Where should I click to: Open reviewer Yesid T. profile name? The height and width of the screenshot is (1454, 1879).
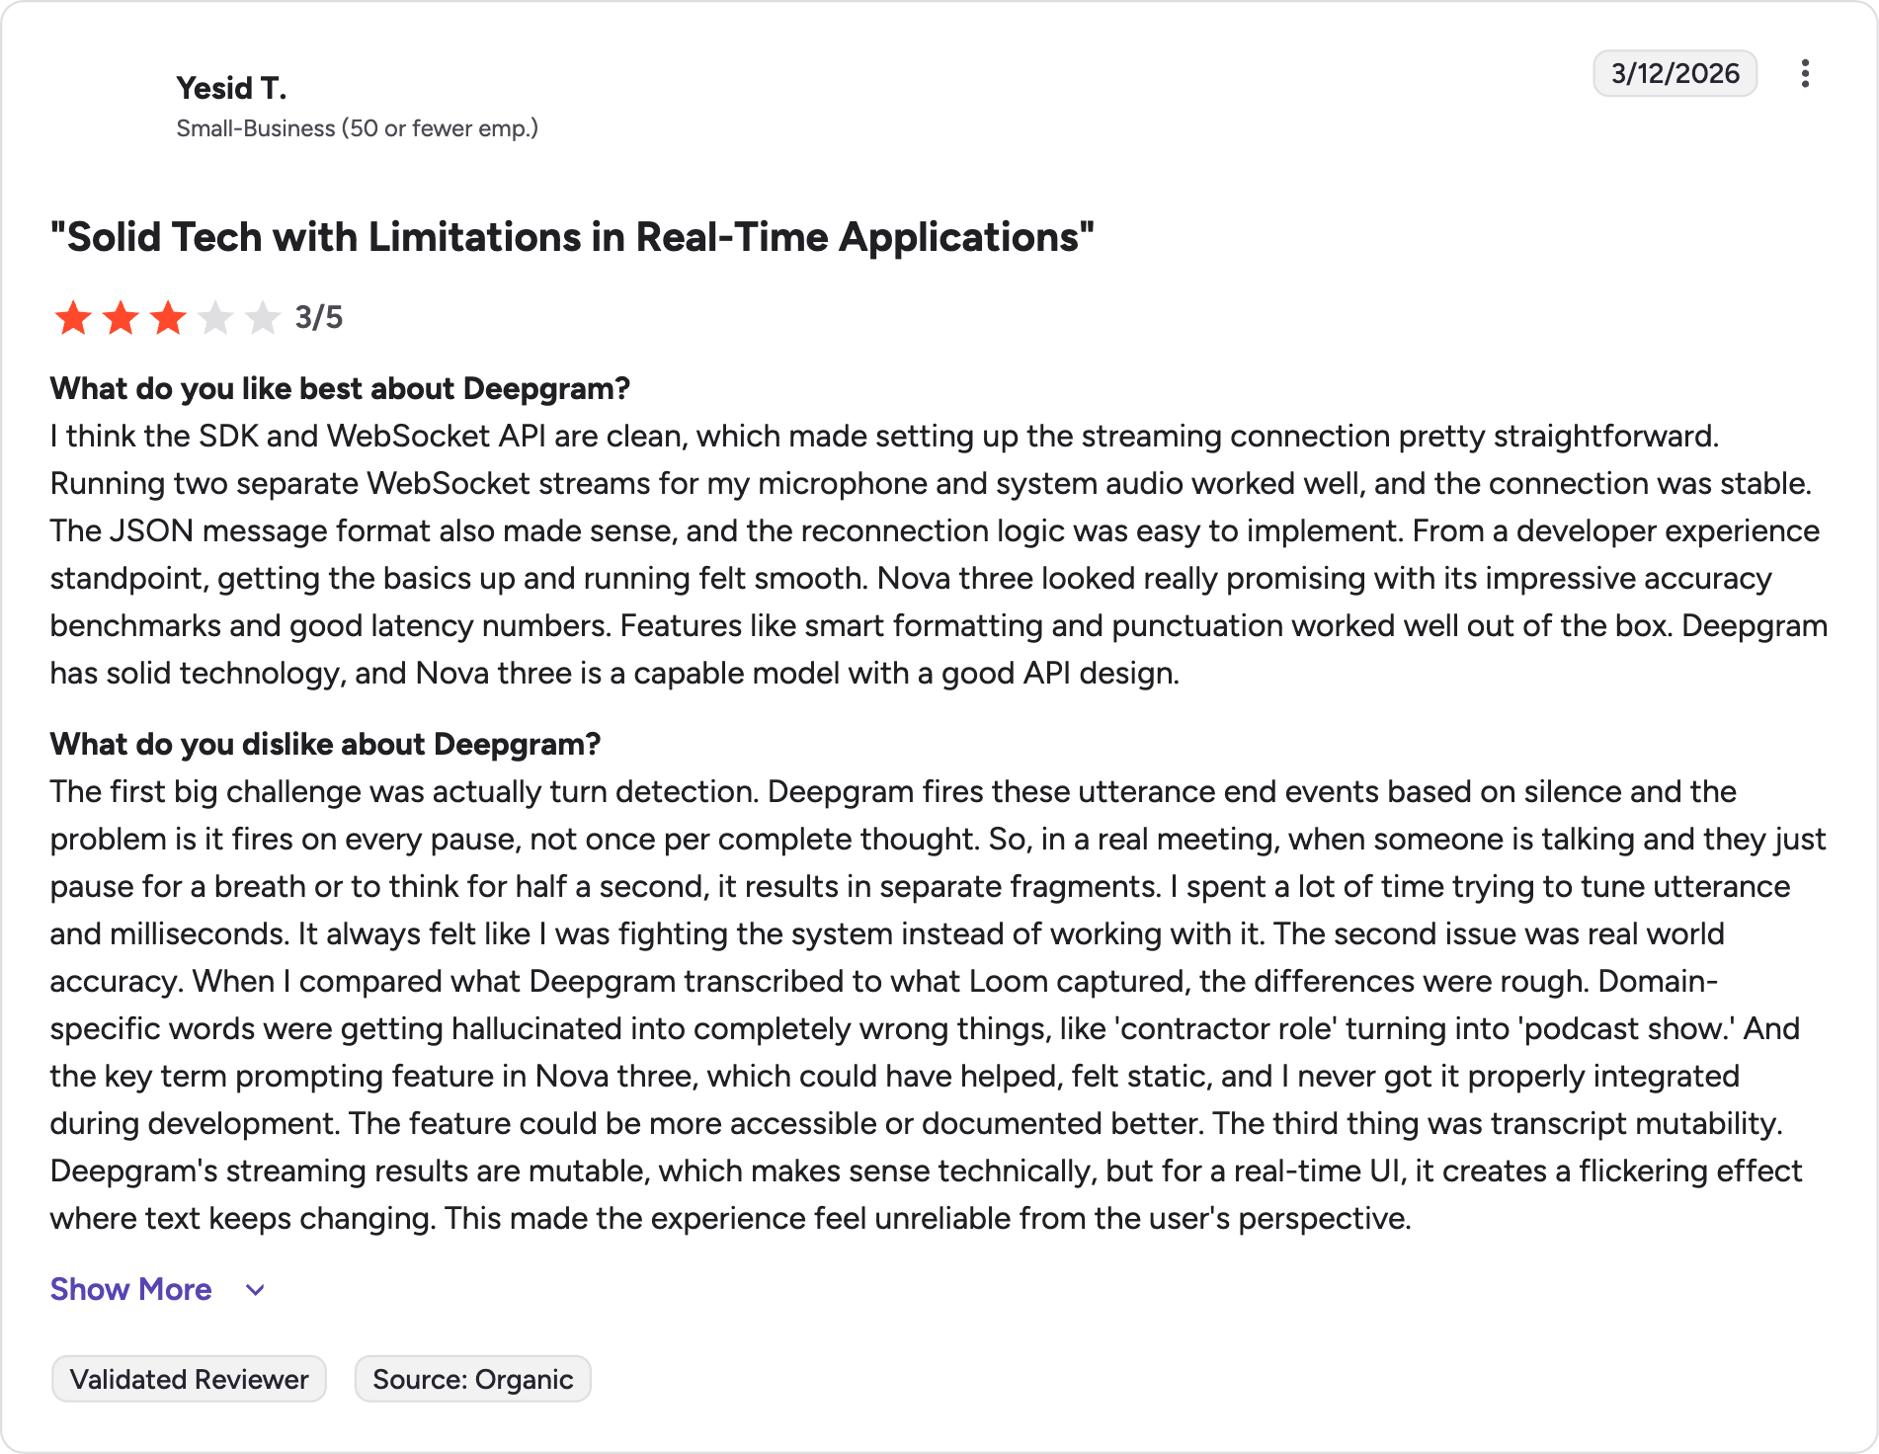point(231,88)
